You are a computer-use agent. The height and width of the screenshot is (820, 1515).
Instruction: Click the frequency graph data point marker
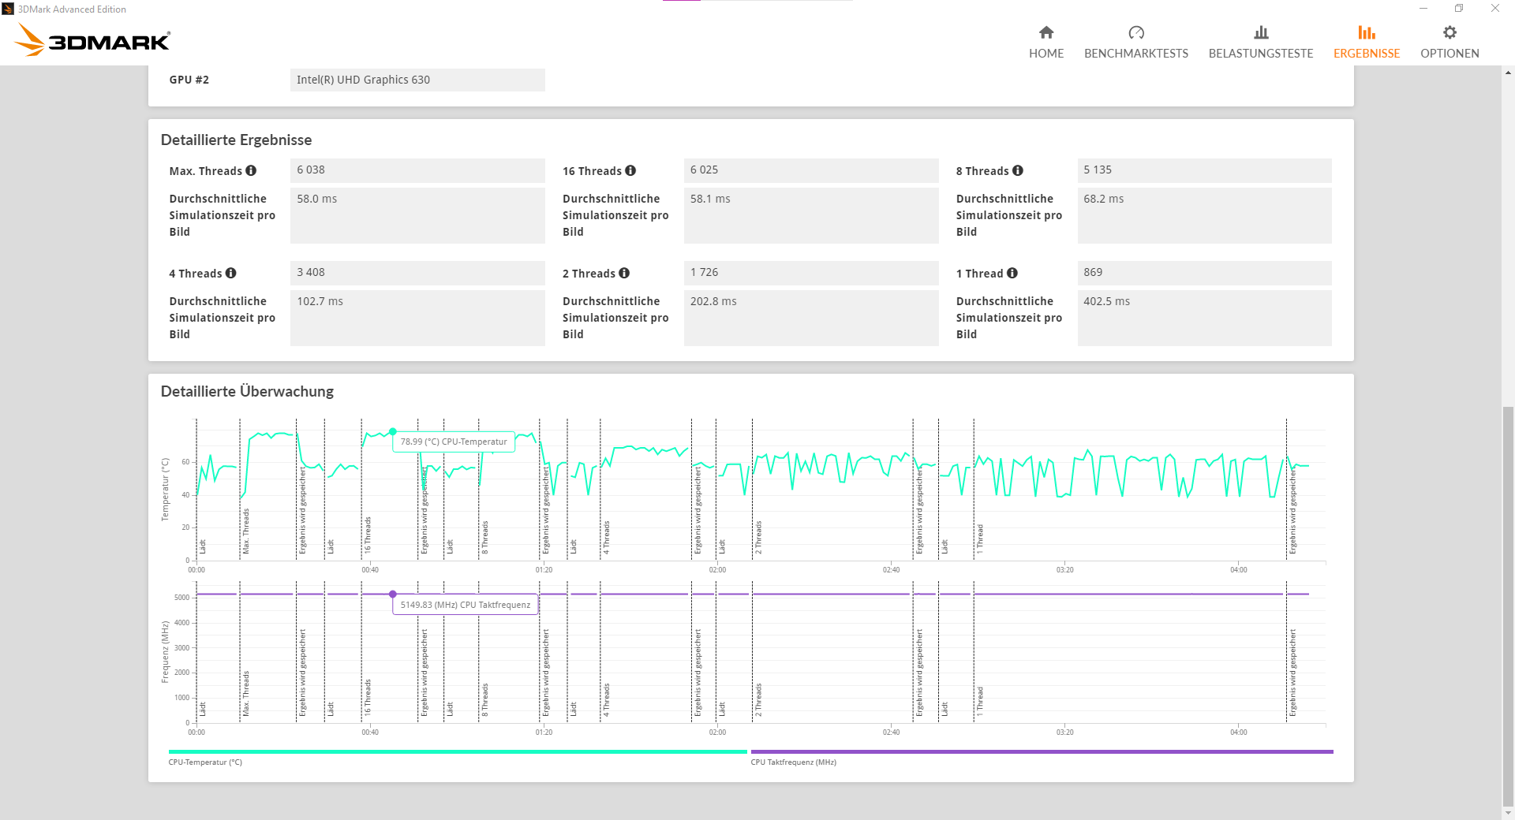coord(393,594)
